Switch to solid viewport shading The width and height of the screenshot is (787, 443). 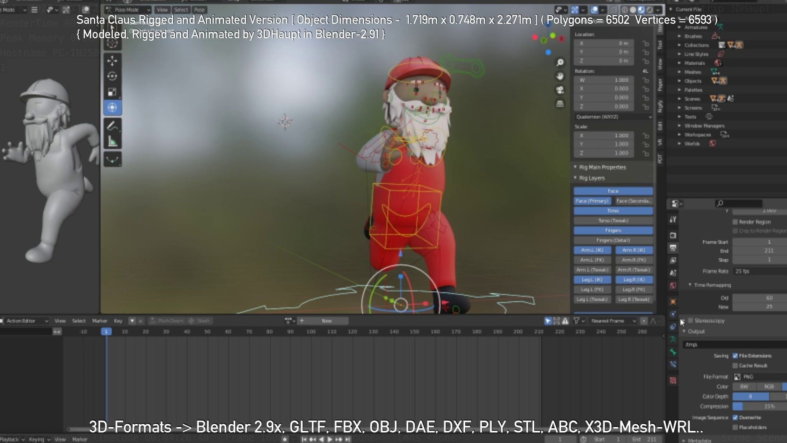[x=633, y=10]
